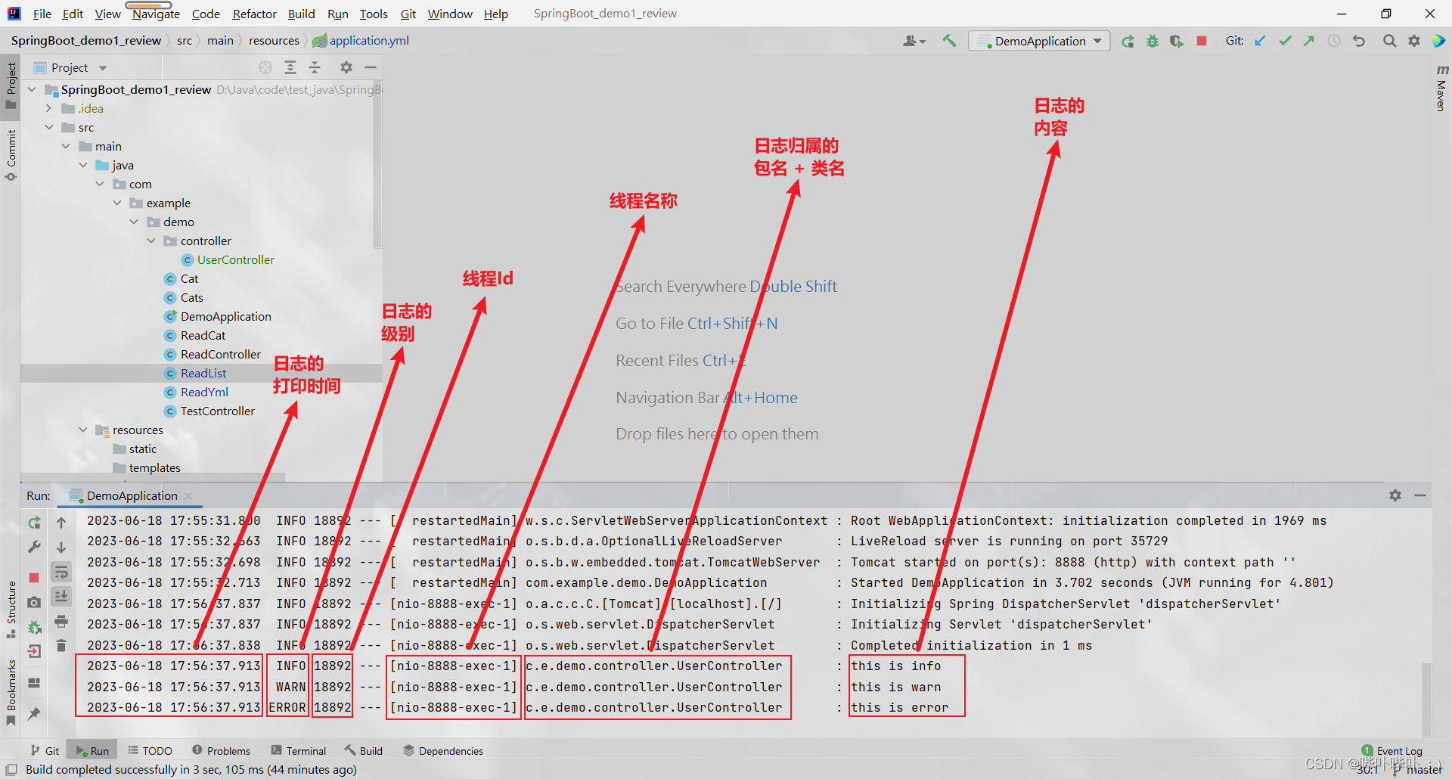Open Search Everywhere magnifier icon
The image size is (1452, 779).
[x=1389, y=41]
